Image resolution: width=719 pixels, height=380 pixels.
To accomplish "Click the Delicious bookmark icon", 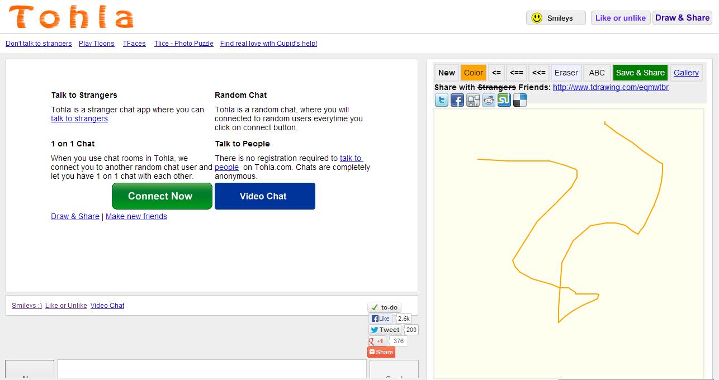I will (520, 101).
